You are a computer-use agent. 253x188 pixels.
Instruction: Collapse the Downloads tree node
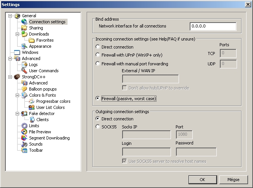click(17, 34)
